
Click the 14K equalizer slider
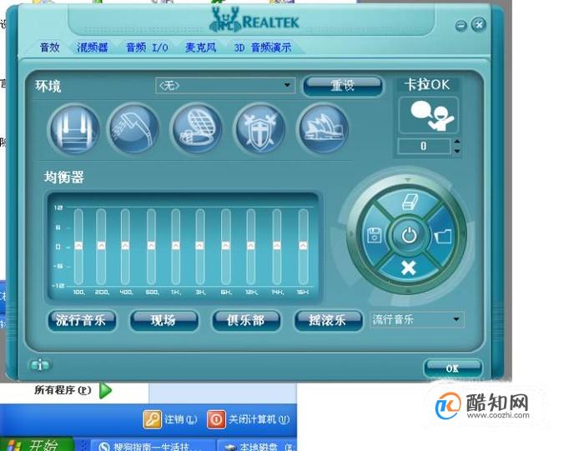pyautogui.click(x=277, y=247)
